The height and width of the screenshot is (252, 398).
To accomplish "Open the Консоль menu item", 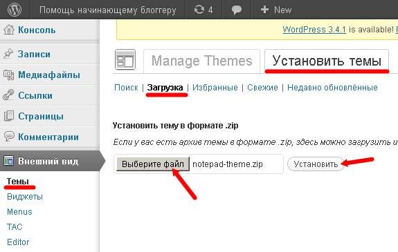I will pyautogui.click(x=37, y=30).
